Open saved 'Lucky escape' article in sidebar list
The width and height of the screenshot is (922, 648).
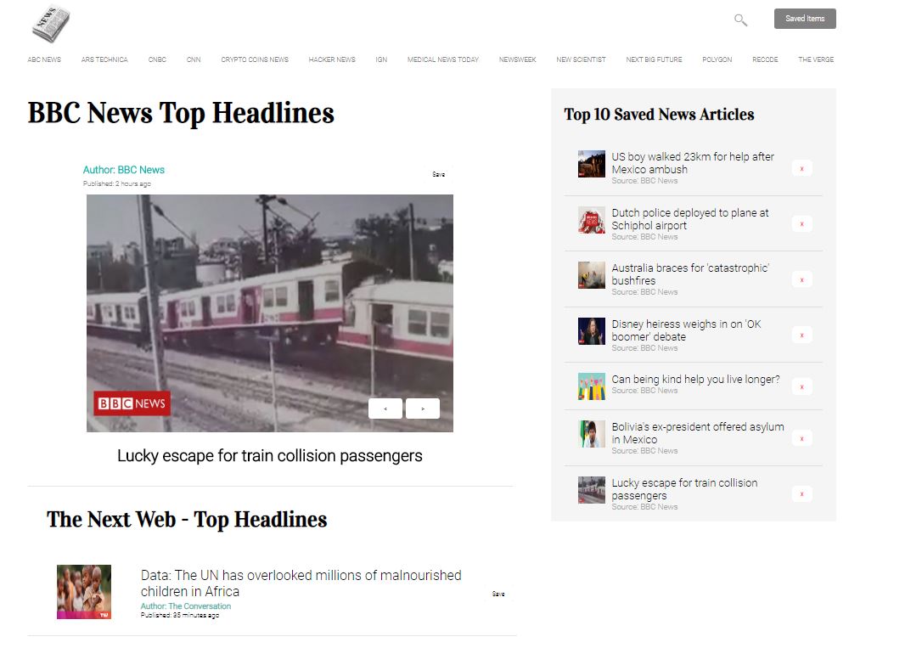pyautogui.click(x=684, y=488)
